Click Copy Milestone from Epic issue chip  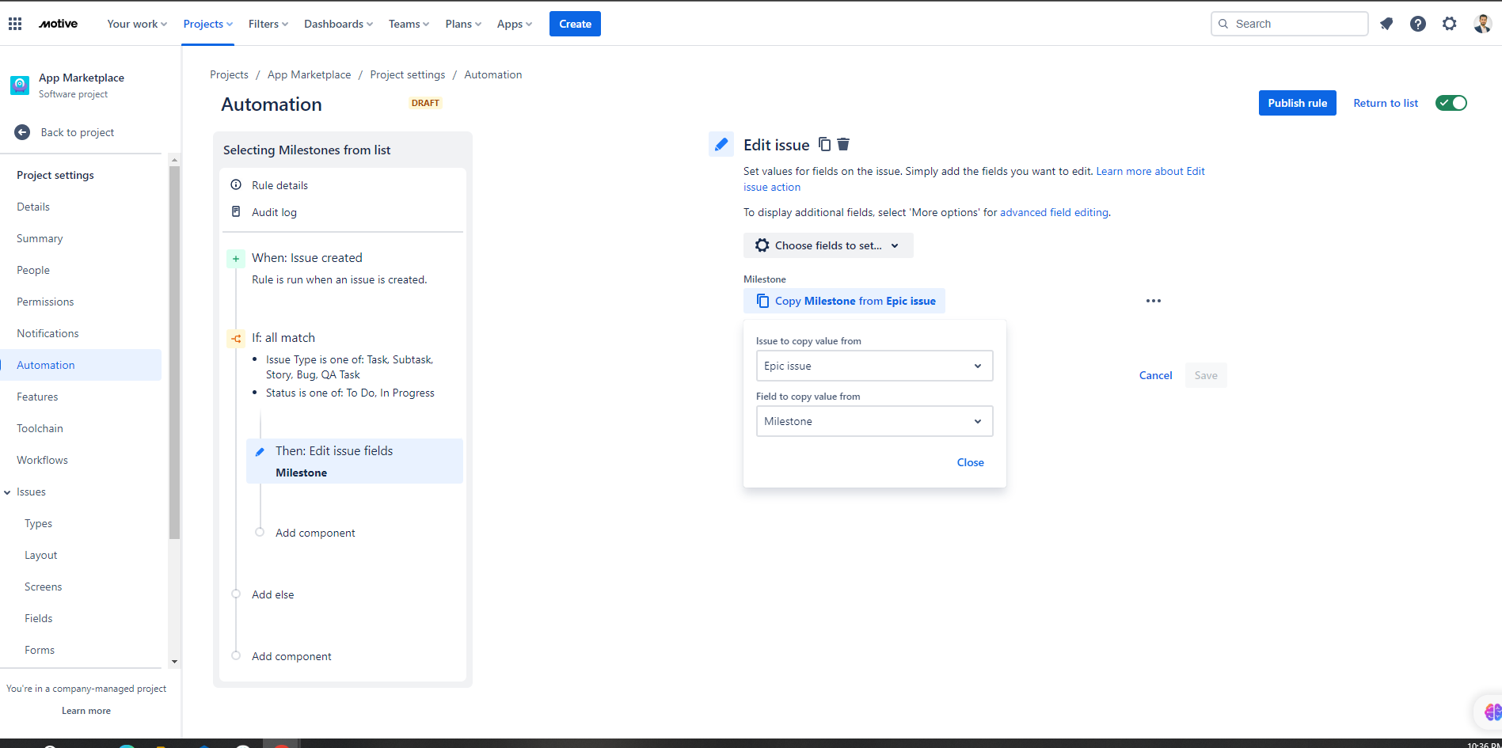tap(844, 301)
